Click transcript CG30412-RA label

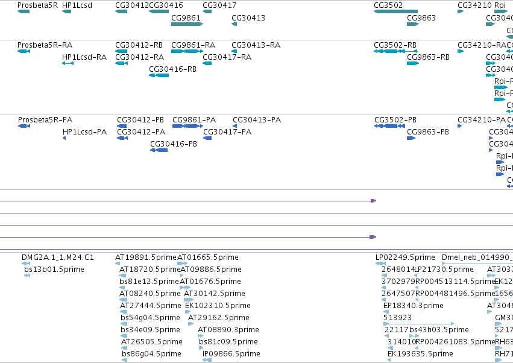coord(140,57)
